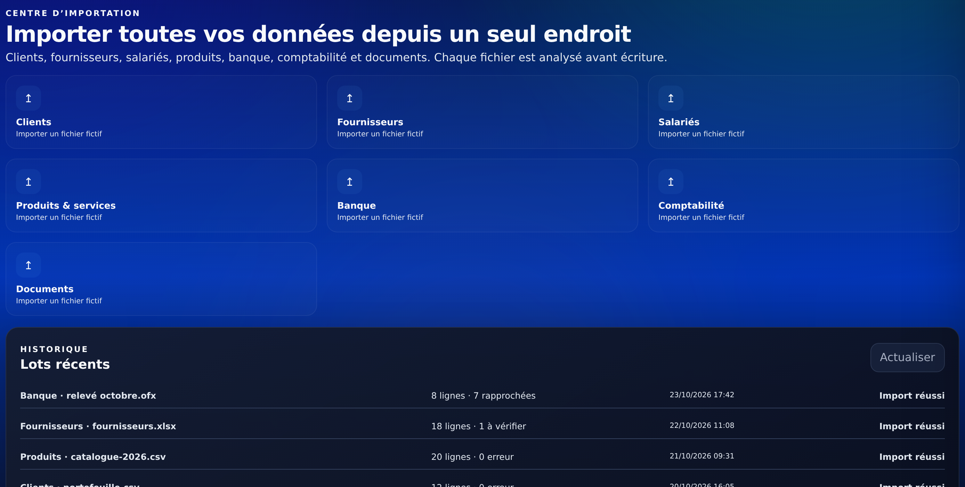This screenshot has height=487, width=965.
Task: Click 'Importer un fichier fictif' under Salariés
Action: pyautogui.click(x=701, y=134)
